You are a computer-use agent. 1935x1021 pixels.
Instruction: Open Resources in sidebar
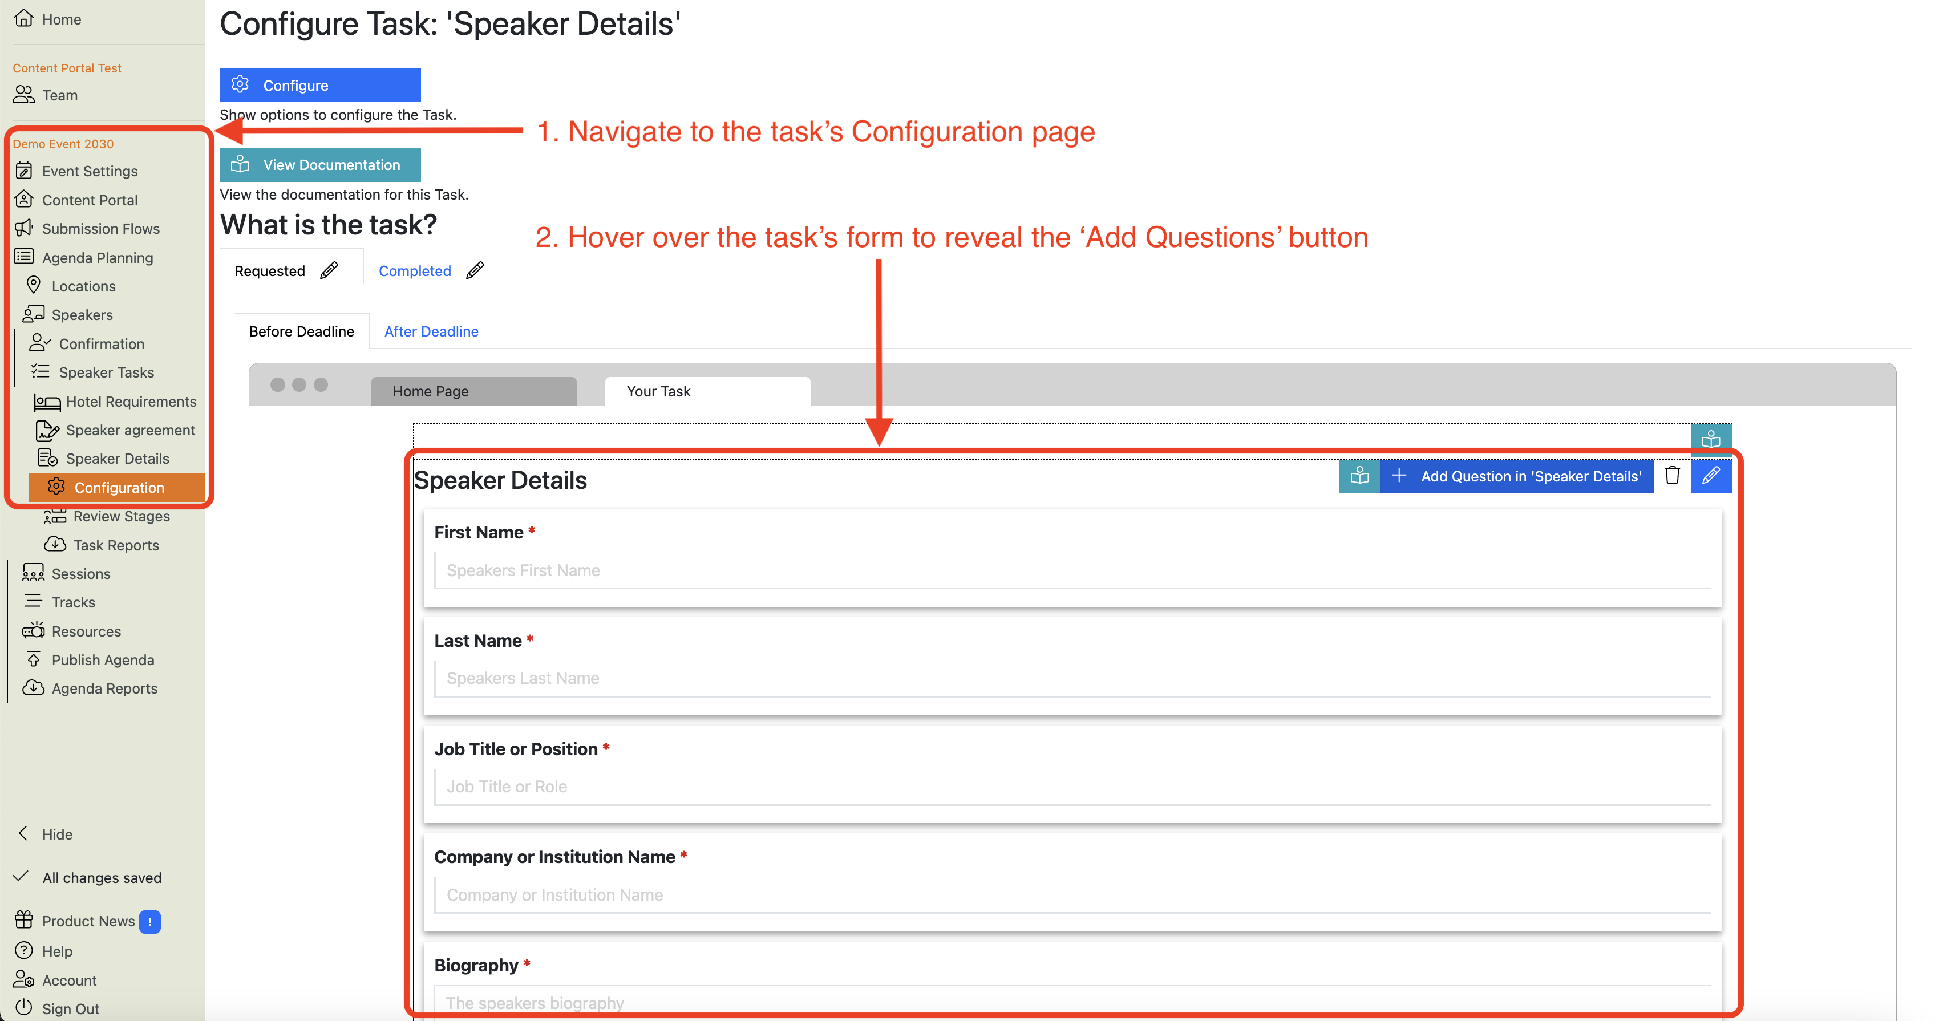[x=72, y=631]
